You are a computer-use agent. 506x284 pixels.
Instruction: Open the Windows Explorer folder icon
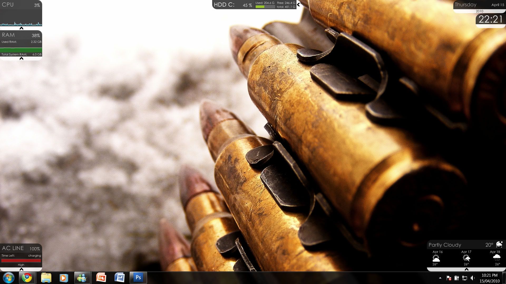click(x=46, y=278)
